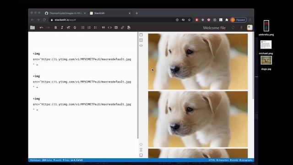Open a new browser tab
Viewport: 293px width, 165px height.
tap(137, 13)
